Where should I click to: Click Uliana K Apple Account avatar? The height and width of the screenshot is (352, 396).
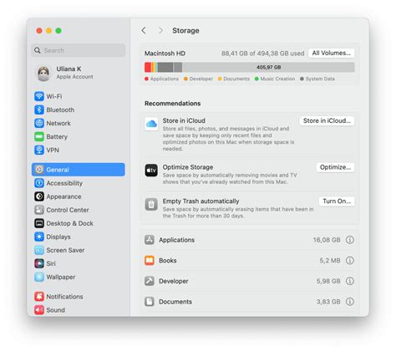[x=43, y=73]
